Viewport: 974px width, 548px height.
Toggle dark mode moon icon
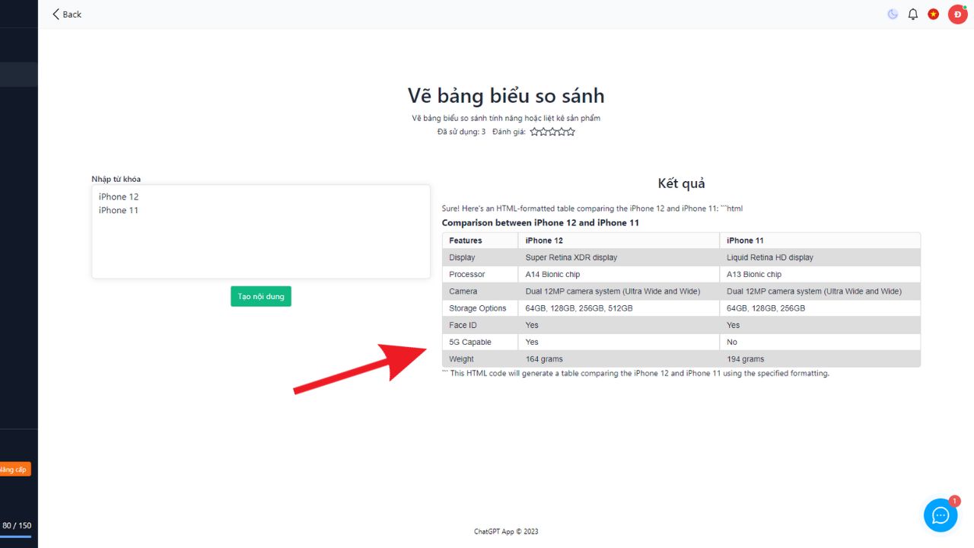pyautogui.click(x=893, y=14)
